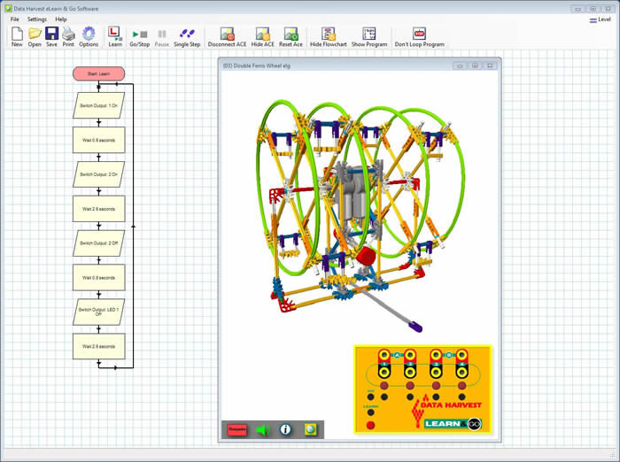Click the green speaker sound icon

tap(261, 429)
